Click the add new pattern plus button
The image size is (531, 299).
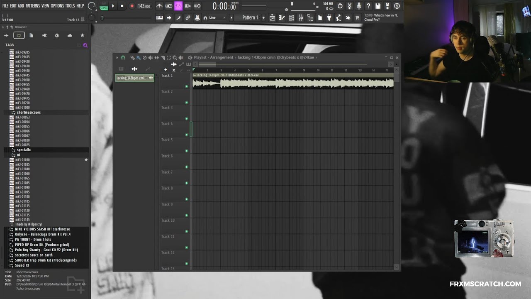pos(263,18)
